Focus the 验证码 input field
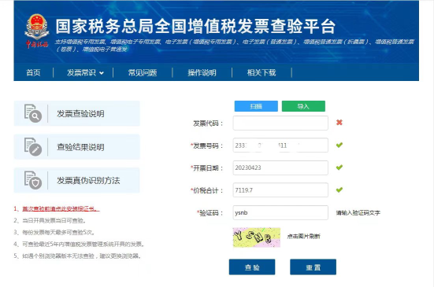 [280, 213]
